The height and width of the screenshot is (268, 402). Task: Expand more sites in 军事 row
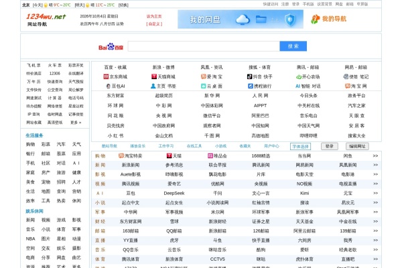(375, 212)
